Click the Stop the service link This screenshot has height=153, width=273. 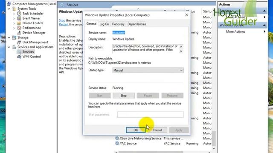point(62,20)
